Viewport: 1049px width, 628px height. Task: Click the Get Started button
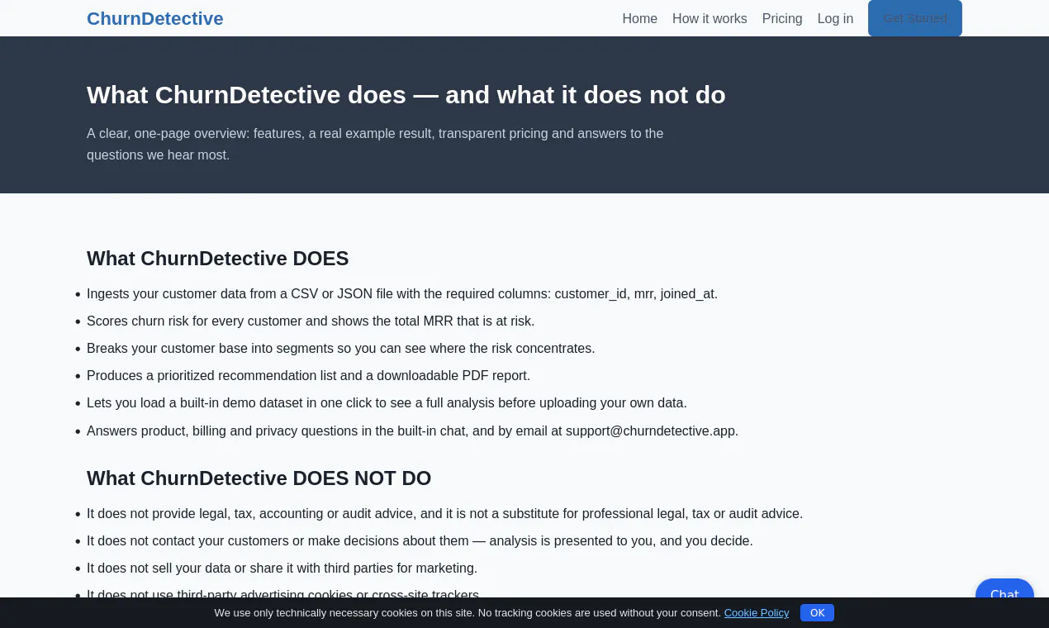coord(915,18)
